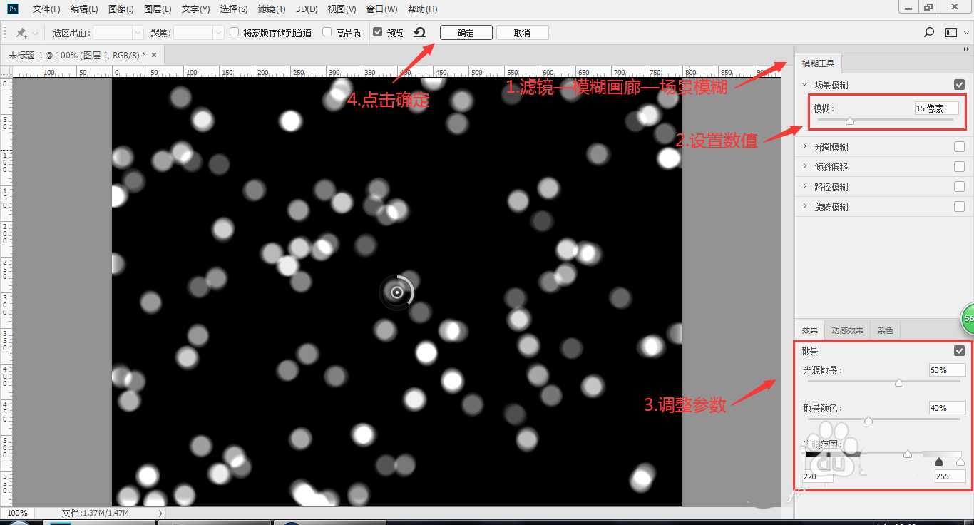Open the workspace layout switcher icon

click(x=950, y=32)
